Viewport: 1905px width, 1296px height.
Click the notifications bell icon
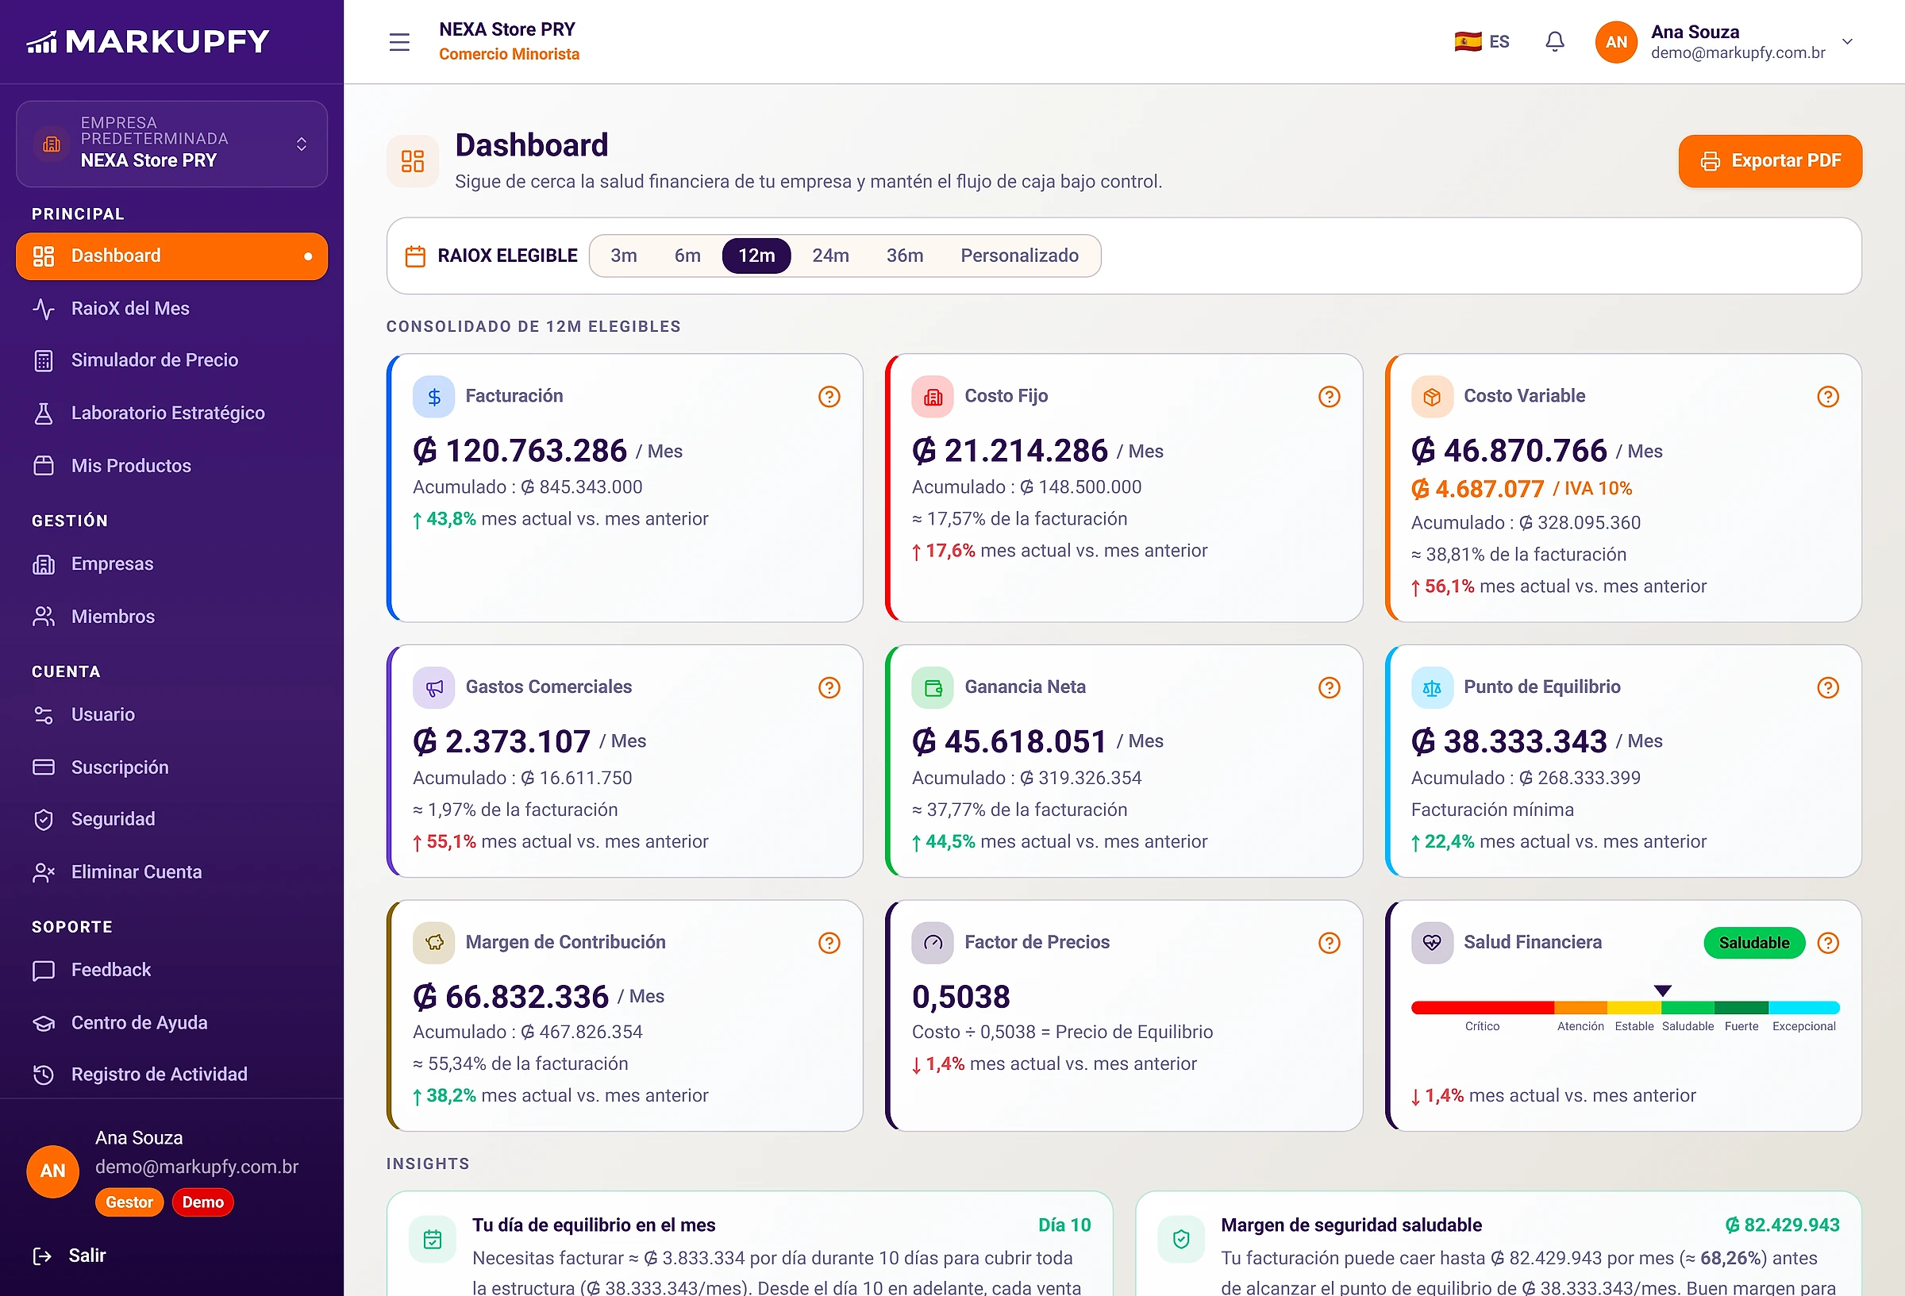1554,42
